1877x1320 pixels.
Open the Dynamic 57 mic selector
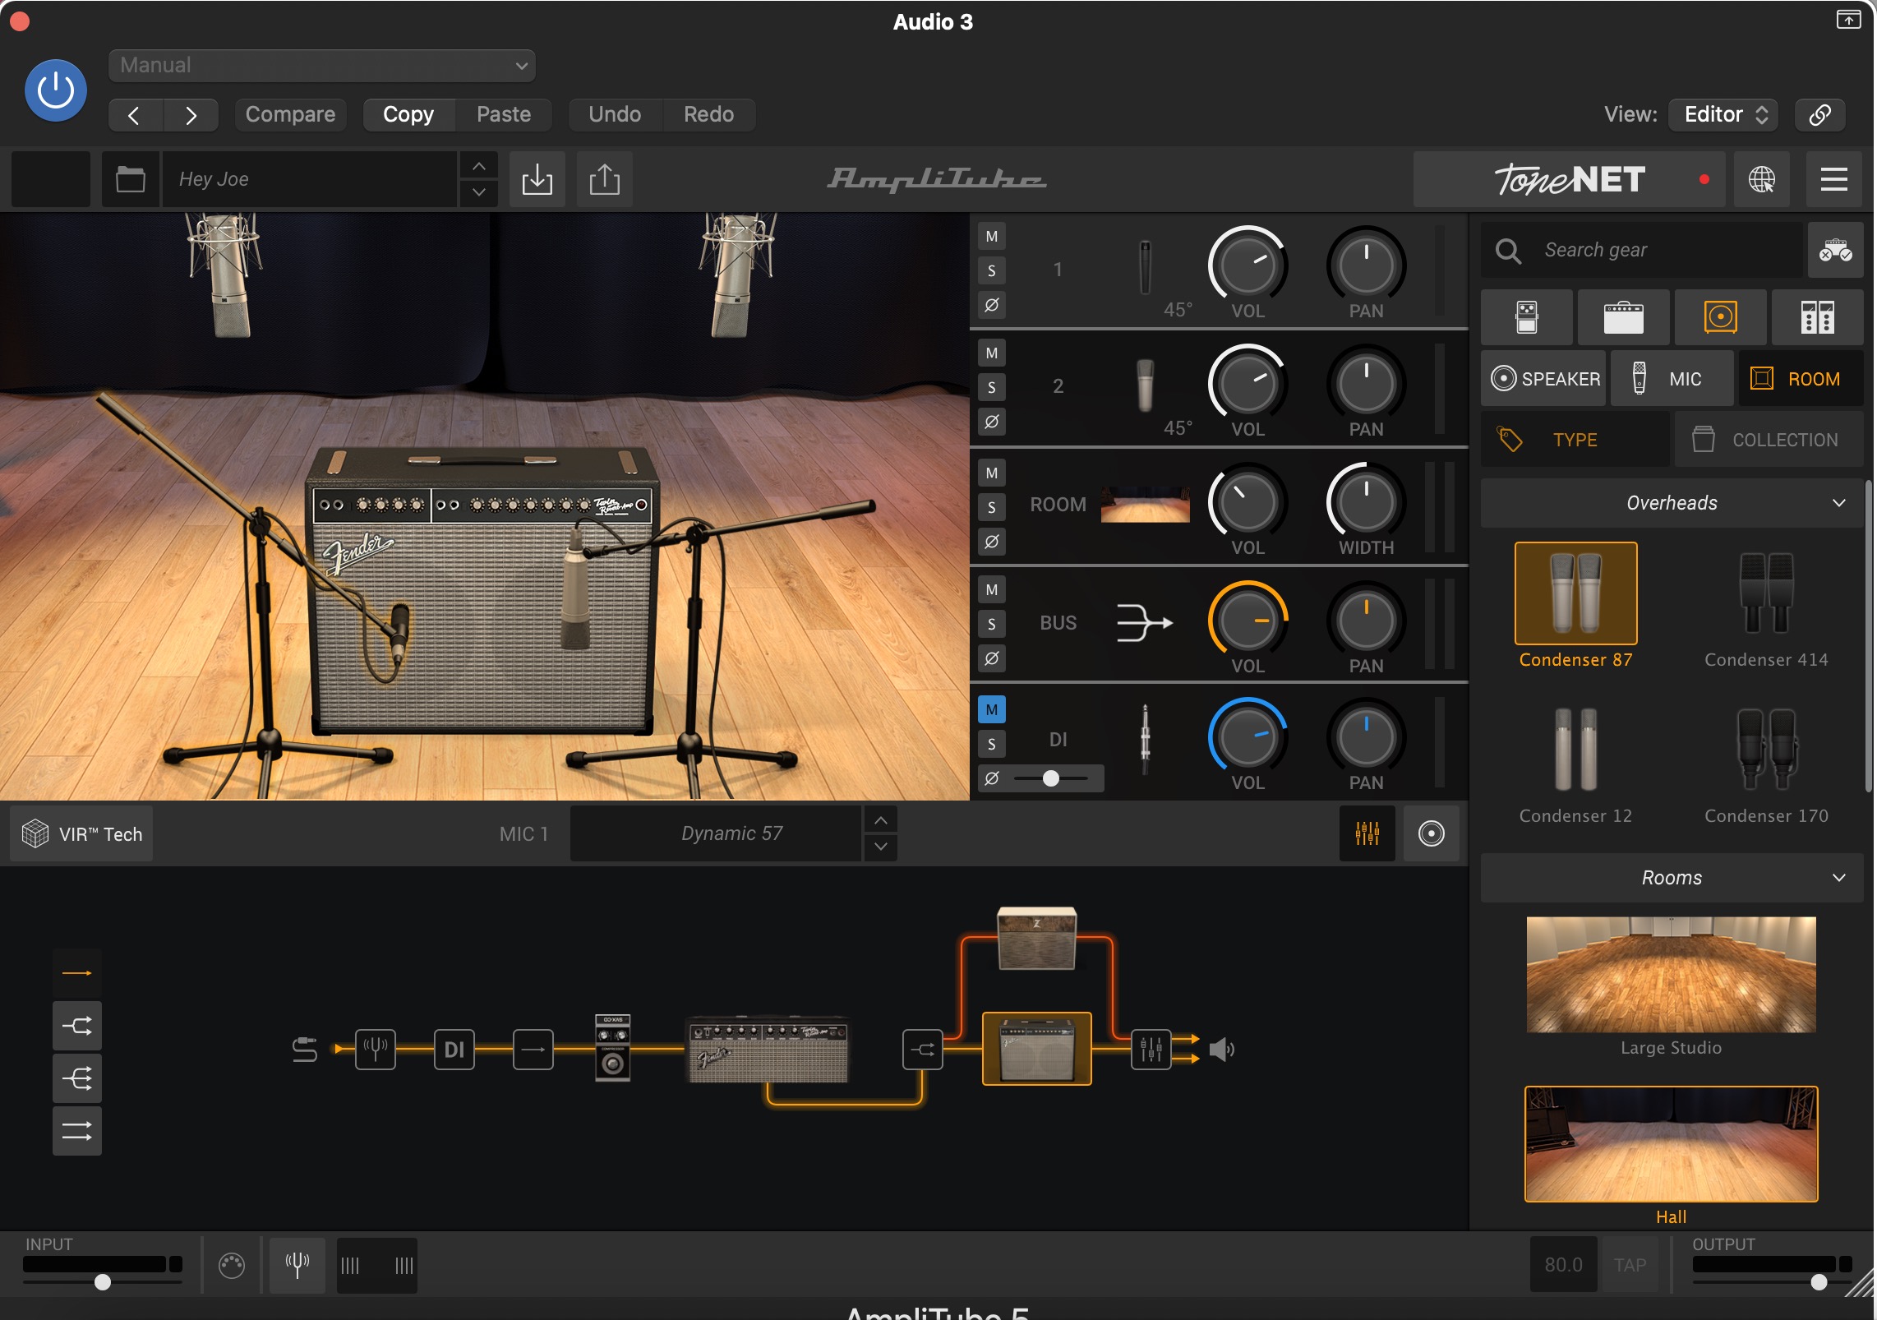(717, 833)
